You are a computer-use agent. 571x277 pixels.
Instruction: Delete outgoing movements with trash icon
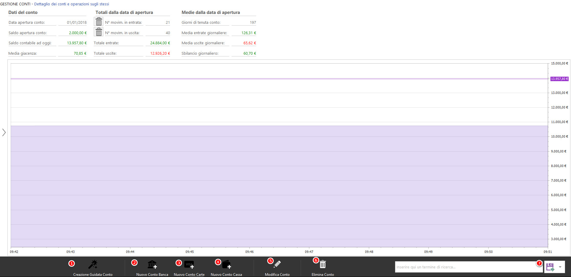[99, 32]
